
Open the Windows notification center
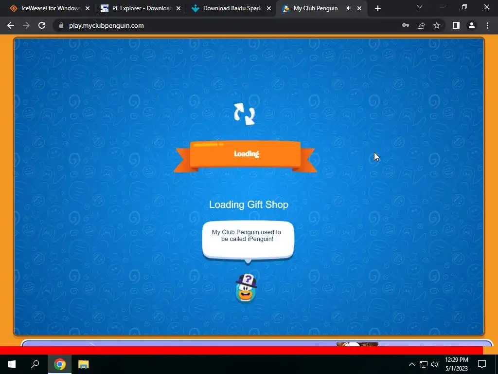click(482, 364)
